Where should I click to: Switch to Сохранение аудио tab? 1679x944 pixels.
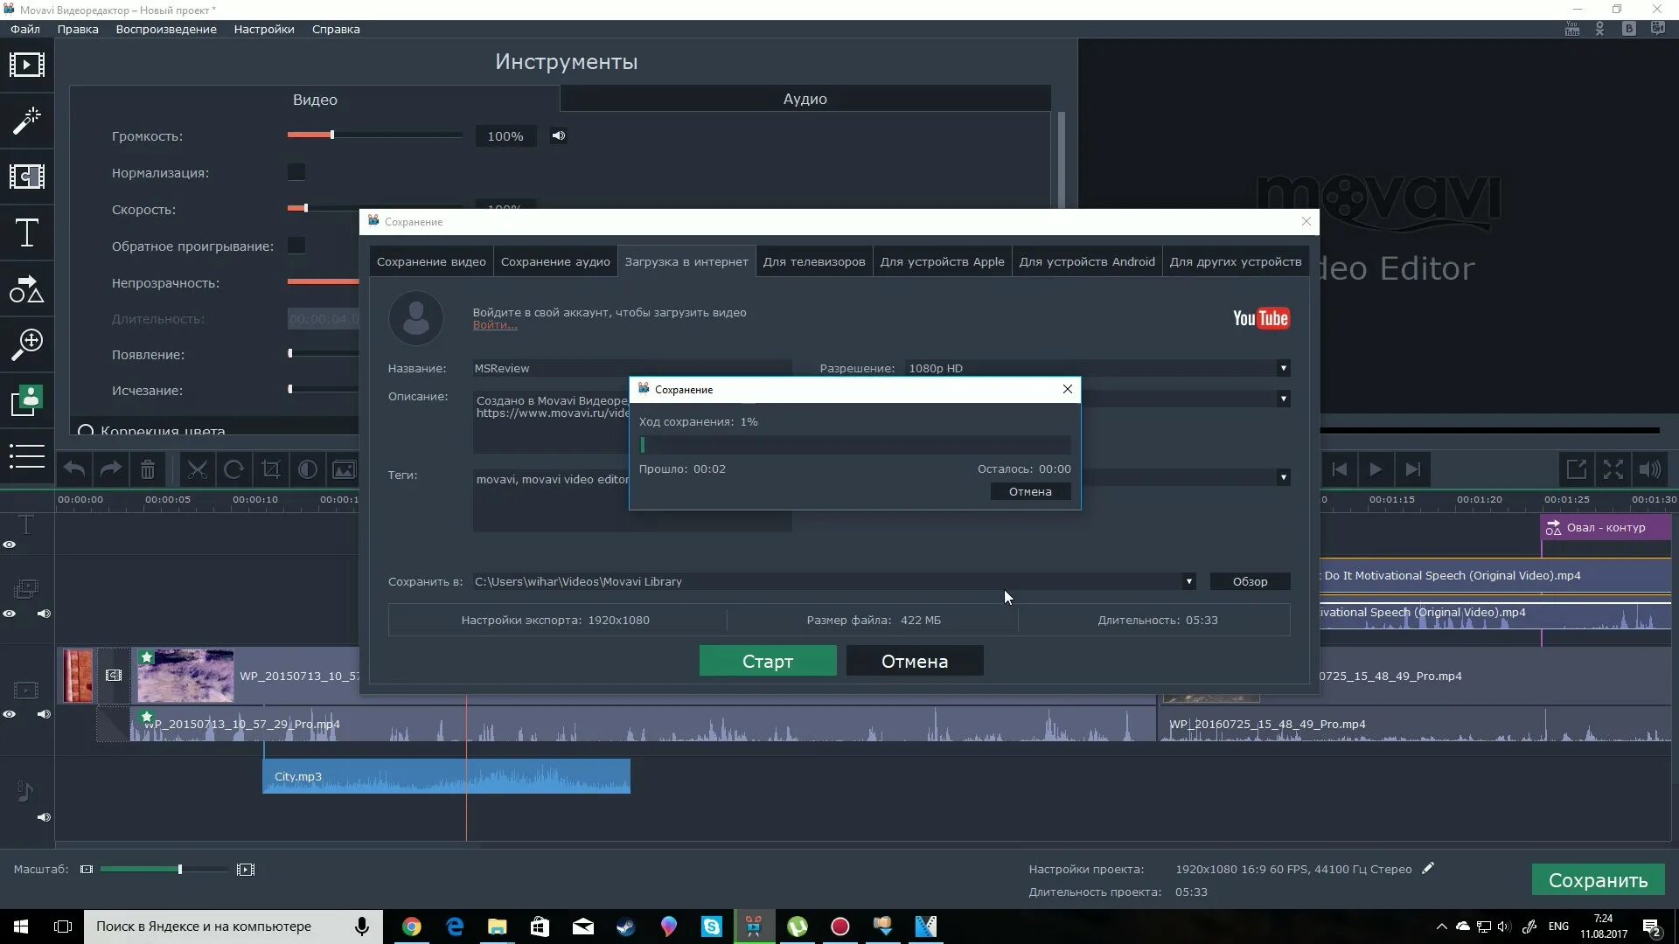tap(555, 261)
